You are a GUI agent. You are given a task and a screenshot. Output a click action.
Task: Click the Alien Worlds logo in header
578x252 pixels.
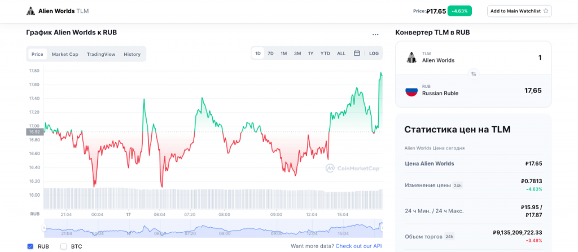coord(30,11)
